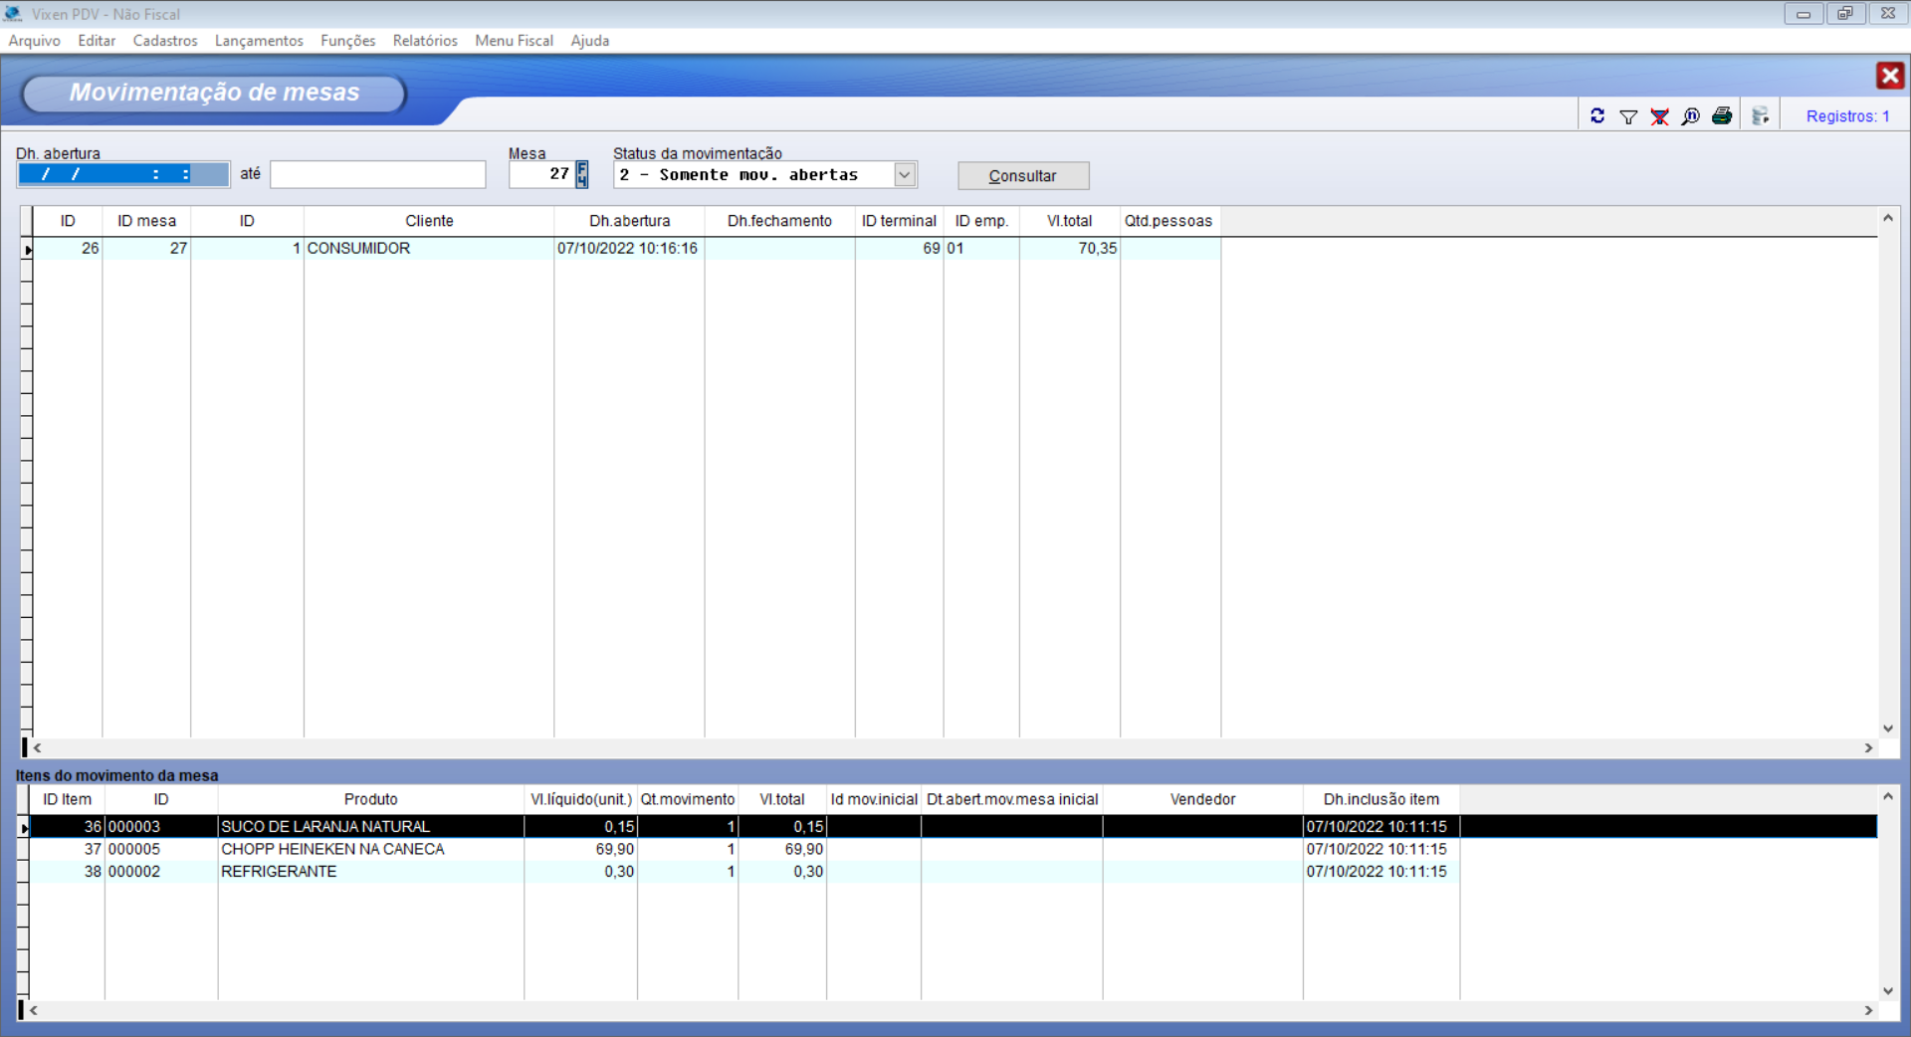The image size is (1911, 1037).
Task: Click the Mesa field lookup icon
Action: point(582,174)
